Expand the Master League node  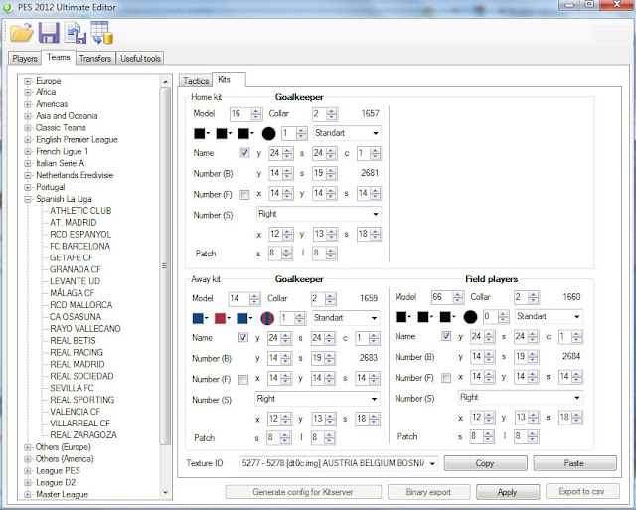click(27, 494)
